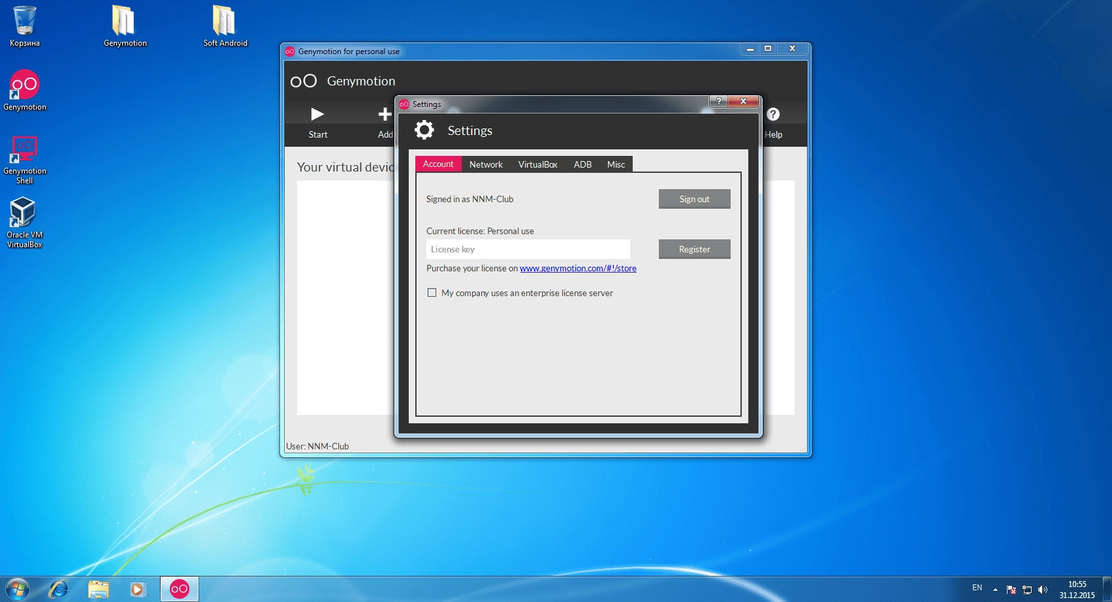Open Windows Explorer from taskbar

point(98,590)
